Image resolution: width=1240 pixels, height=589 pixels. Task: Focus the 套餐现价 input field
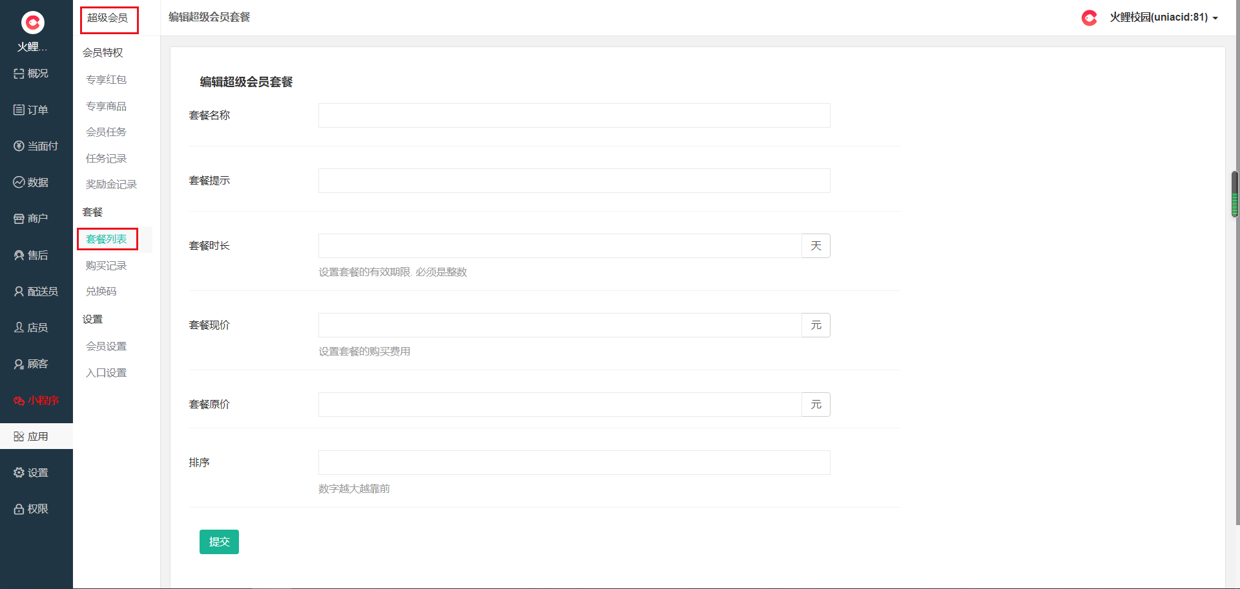(560, 325)
